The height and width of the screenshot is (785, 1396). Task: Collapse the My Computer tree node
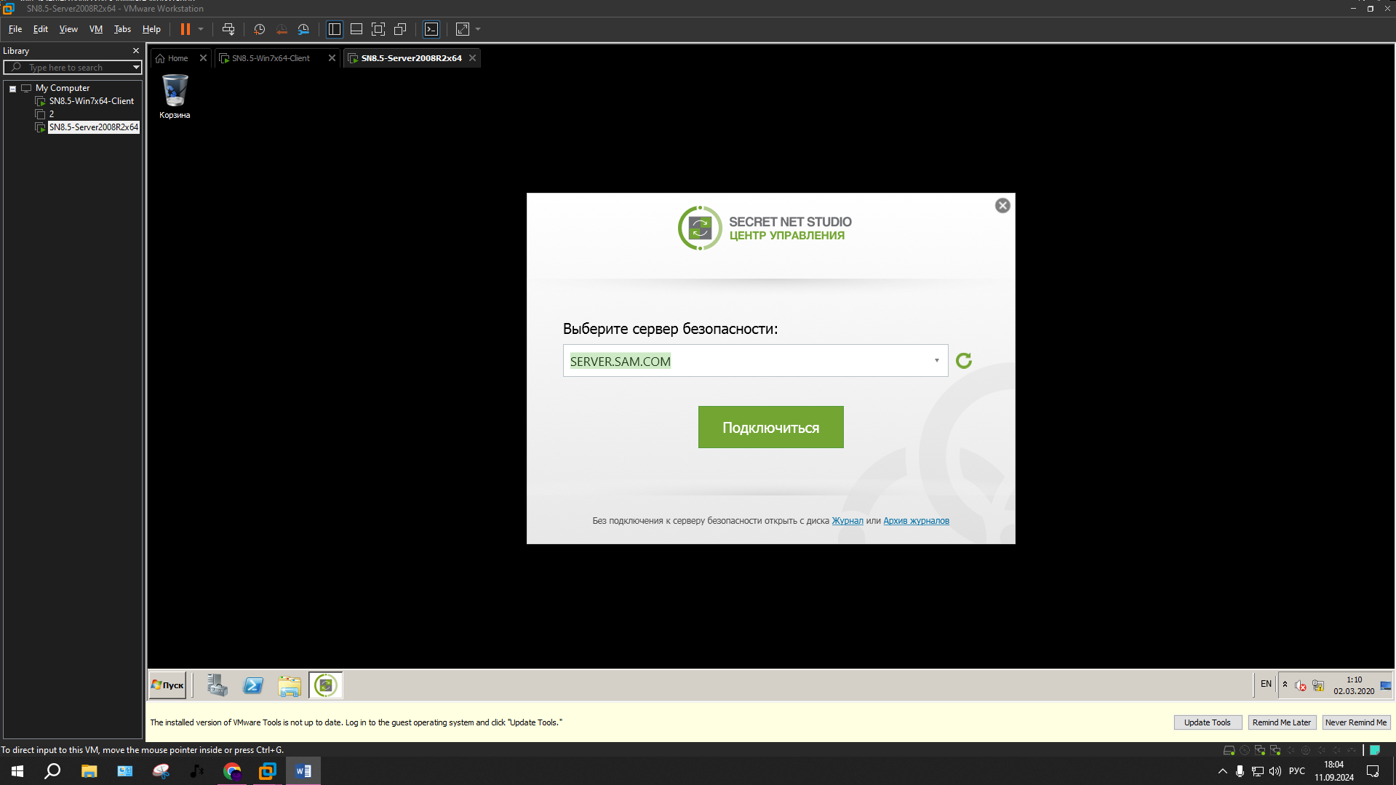coord(12,89)
